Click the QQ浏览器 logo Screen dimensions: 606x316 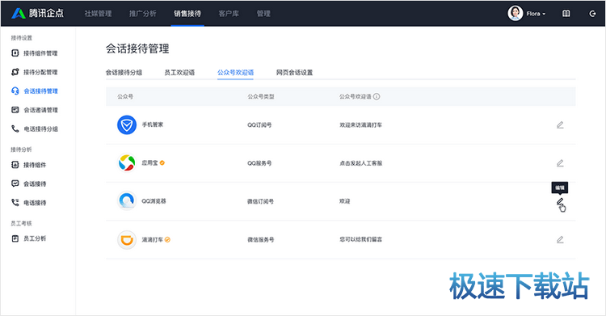127,201
